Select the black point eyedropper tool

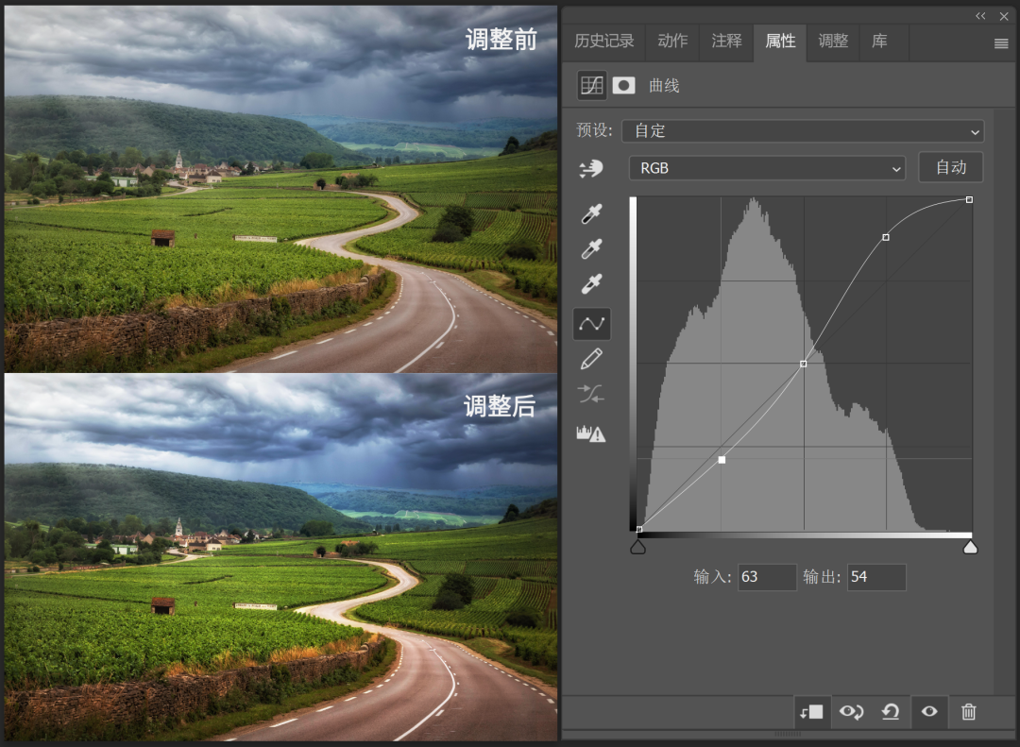(x=592, y=214)
